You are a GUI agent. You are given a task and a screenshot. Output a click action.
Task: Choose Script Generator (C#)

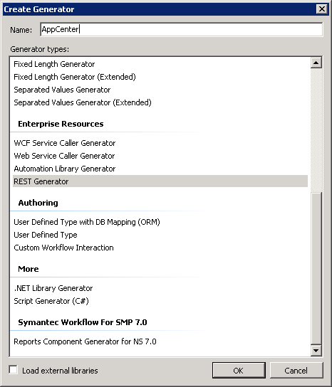click(51, 301)
